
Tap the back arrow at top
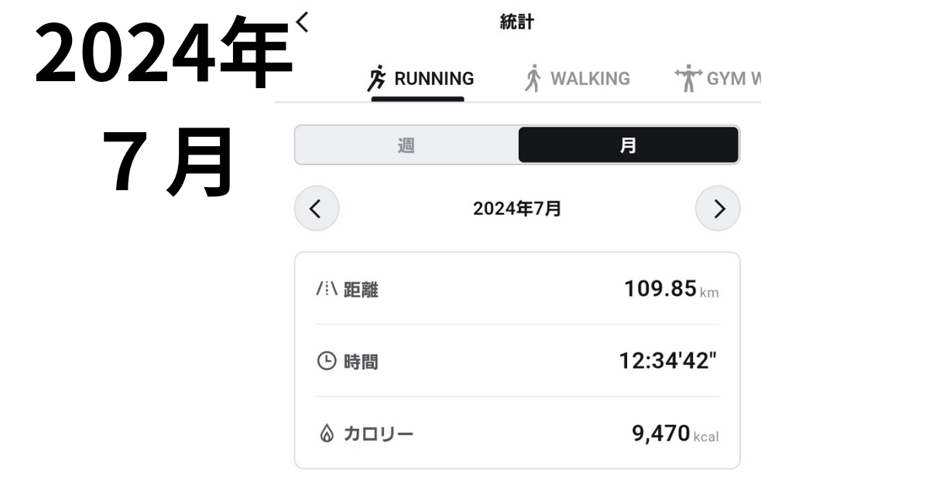coord(302,22)
